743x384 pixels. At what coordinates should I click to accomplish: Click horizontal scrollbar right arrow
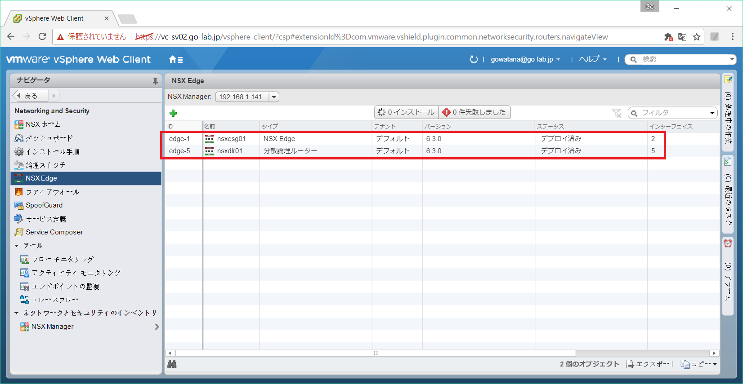coord(714,353)
